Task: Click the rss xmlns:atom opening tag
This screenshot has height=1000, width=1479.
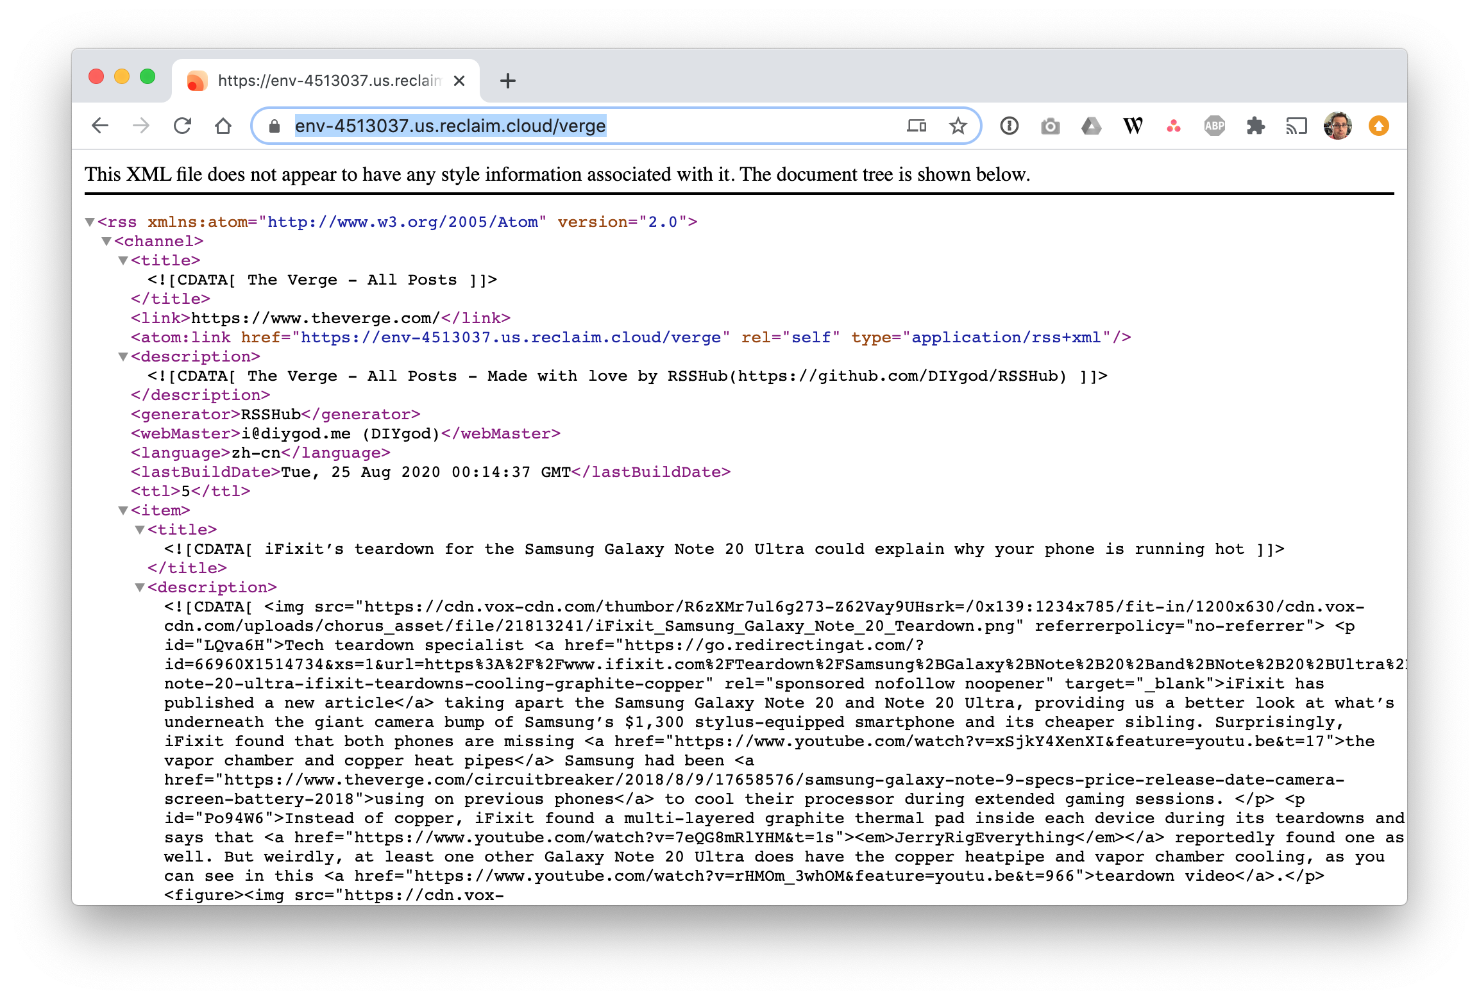Action: pos(397,222)
